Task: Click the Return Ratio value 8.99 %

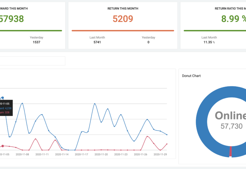Action: pyautogui.click(x=233, y=19)
